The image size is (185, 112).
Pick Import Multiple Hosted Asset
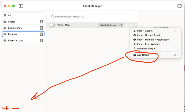(x=153, y=40)
